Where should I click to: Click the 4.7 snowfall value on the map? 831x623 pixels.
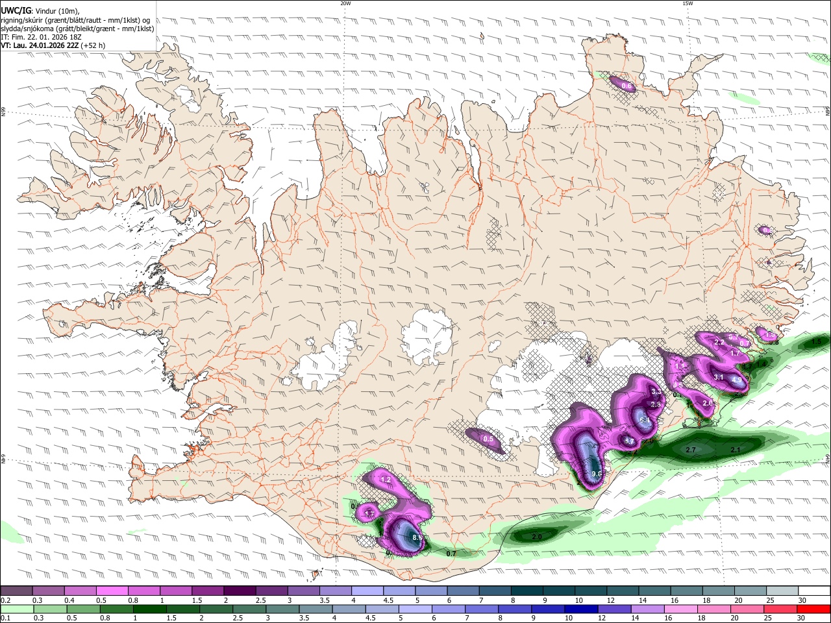click(x=629, y=441)
